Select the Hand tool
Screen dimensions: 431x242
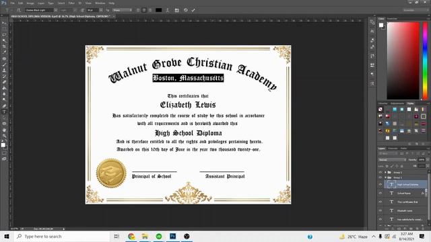coord(4,130)
